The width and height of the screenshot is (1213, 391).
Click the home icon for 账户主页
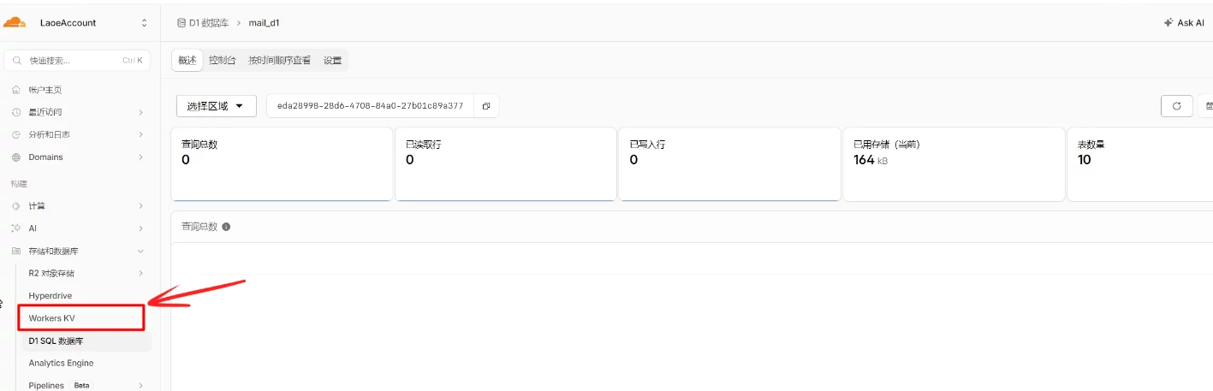pos(16,90)
